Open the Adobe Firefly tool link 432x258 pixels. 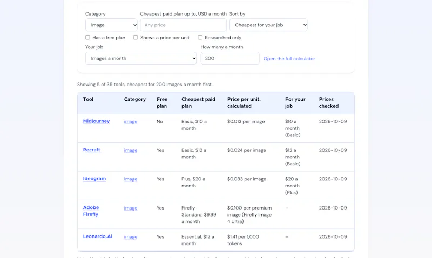click(91, 211)
